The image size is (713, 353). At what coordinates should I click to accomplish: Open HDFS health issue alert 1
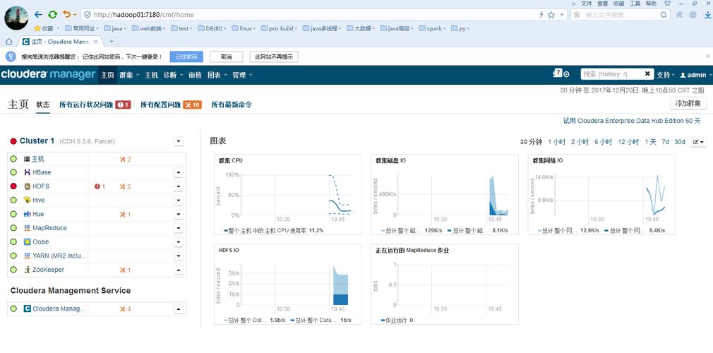point(100,186)
